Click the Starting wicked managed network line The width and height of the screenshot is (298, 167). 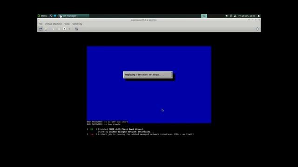(126, 132)
